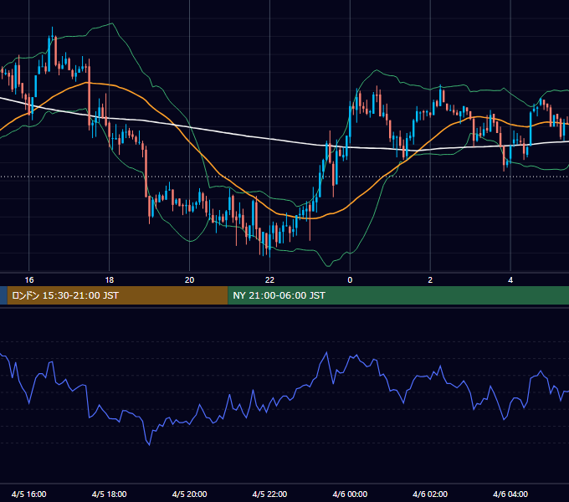Click the 2 hour label on the time axis
569x502 pixels.
pyautogui.click(x=430, y=280)
